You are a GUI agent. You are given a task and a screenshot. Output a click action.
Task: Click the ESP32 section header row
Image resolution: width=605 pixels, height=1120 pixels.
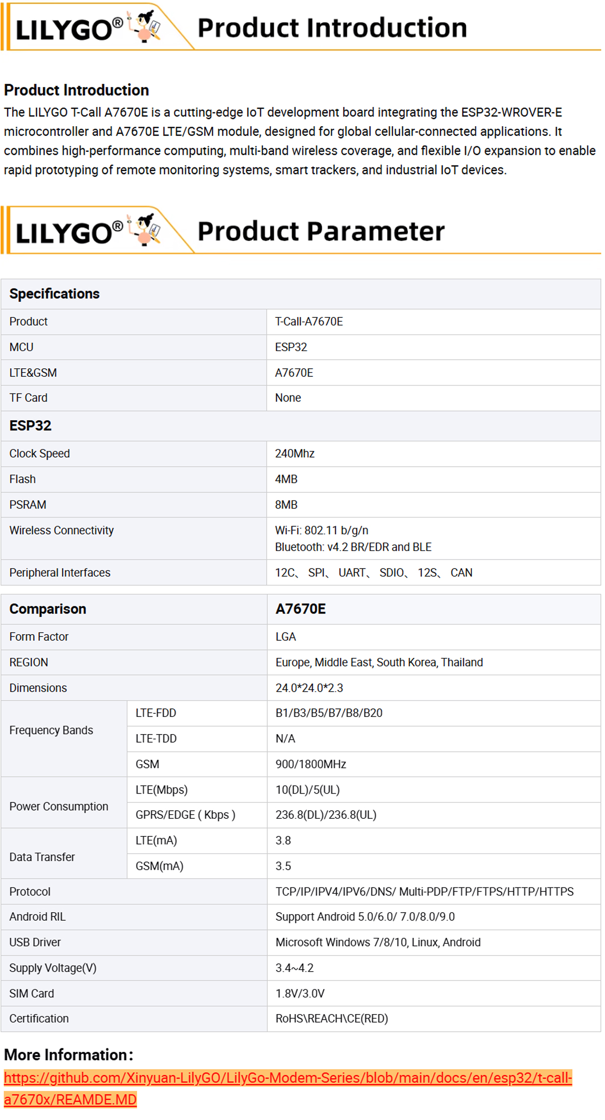pyautogui.click(x=30, y=425)
